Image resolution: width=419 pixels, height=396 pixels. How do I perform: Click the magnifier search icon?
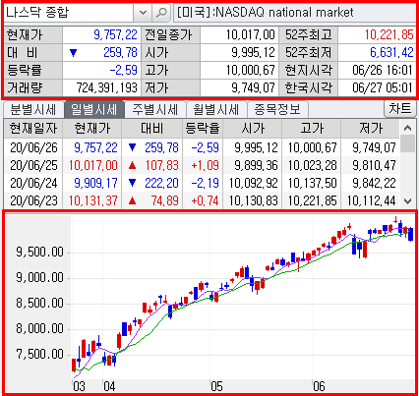coord(161,13)
